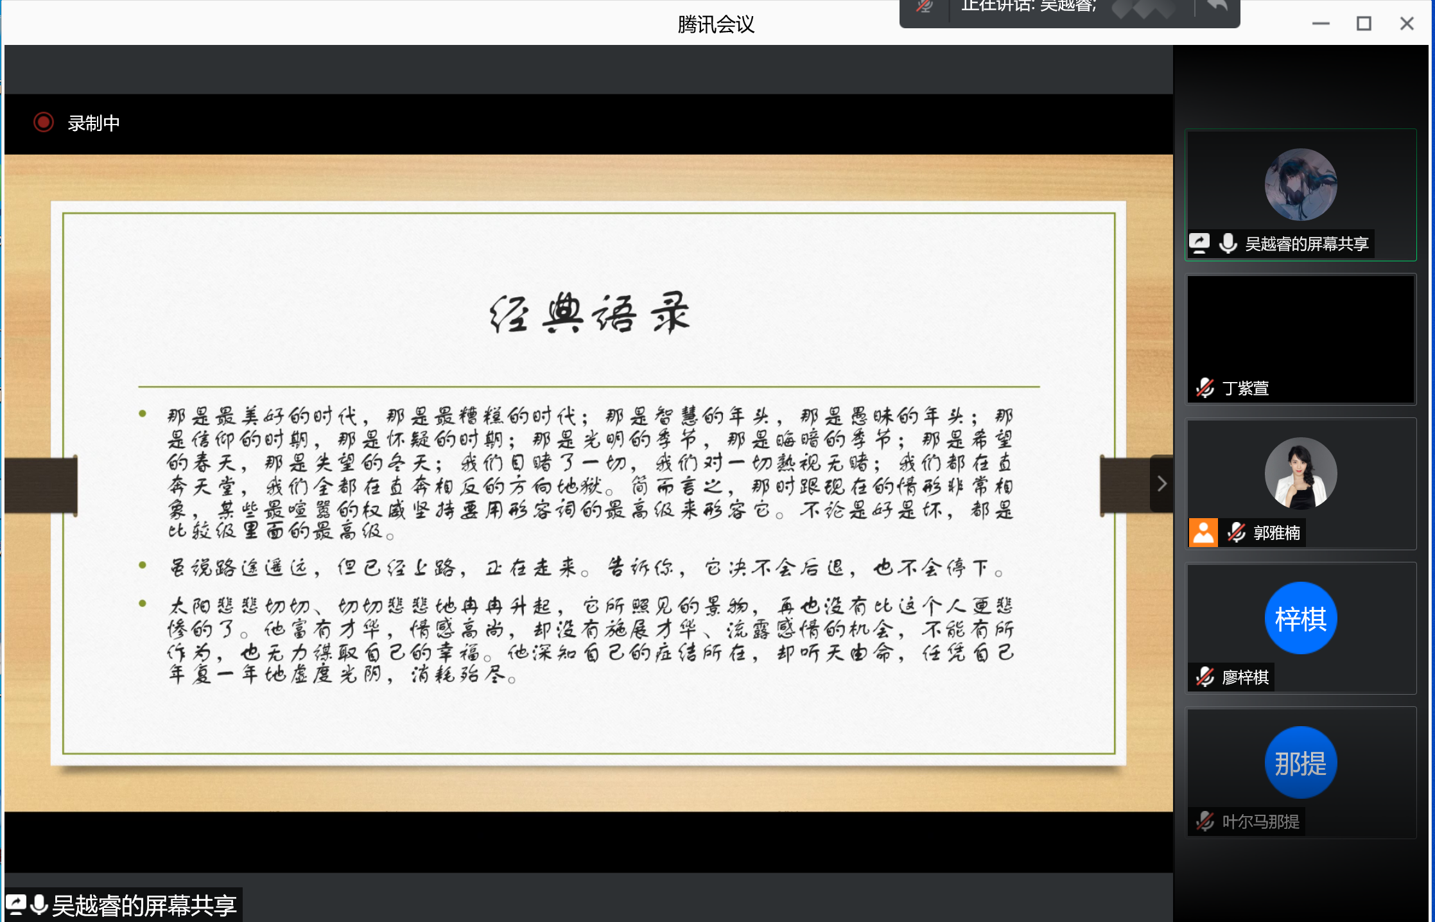This screenshot has height=922, width=1435.
Task: Select blue 那提 avatar circle
Action: (1300, 763)
